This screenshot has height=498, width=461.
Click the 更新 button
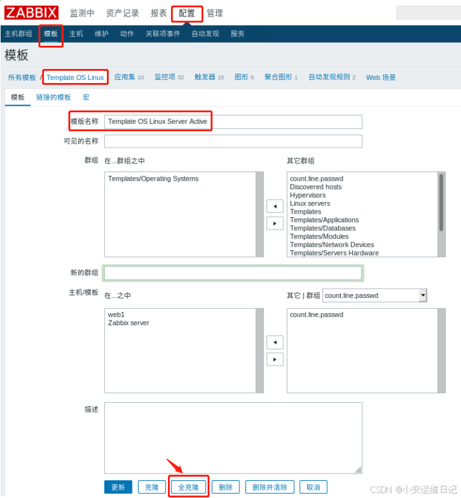click(118, 487)
